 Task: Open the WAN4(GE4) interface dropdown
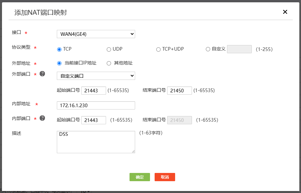(x=96, y=34)
